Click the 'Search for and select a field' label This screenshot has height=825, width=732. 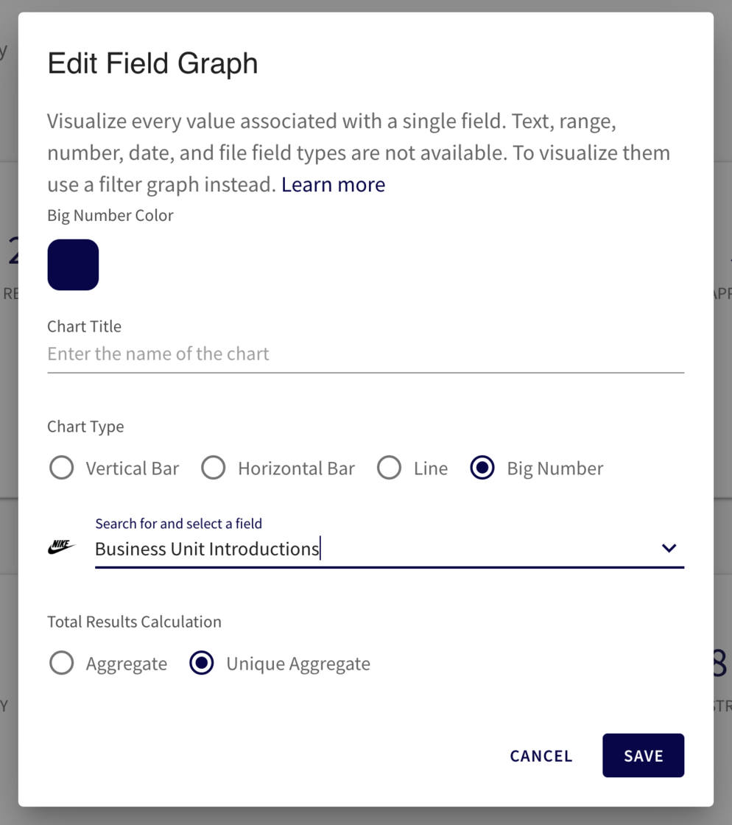coord(178,524)
